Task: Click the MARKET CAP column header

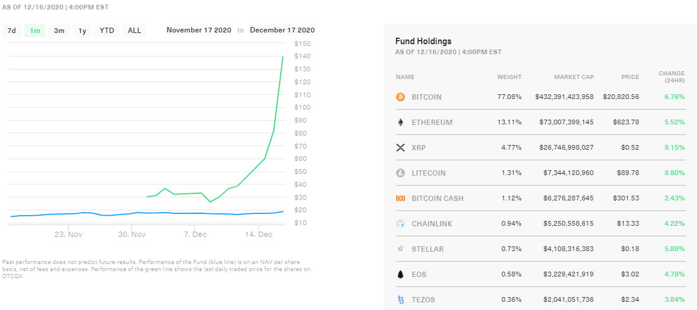Action: (574, 77)
